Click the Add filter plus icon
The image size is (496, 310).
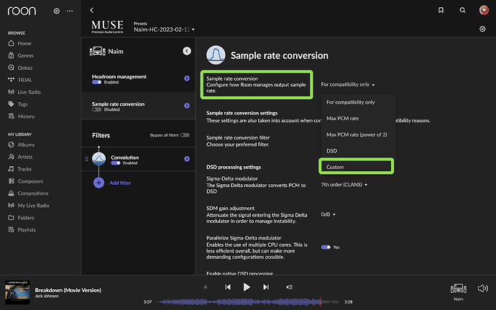pos(98,183)
